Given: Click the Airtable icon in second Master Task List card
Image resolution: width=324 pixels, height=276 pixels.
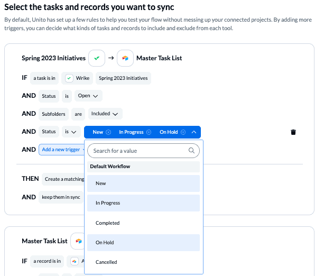Looking at the screenshot, I should (78, 241).
